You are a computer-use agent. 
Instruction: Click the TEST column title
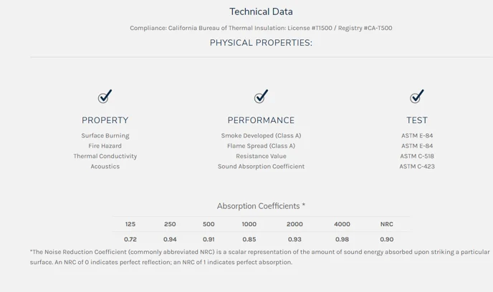click(417, 120)
